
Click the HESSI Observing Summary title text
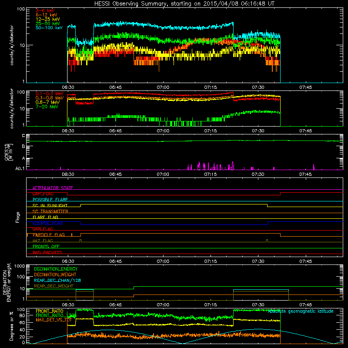point(184,4)
